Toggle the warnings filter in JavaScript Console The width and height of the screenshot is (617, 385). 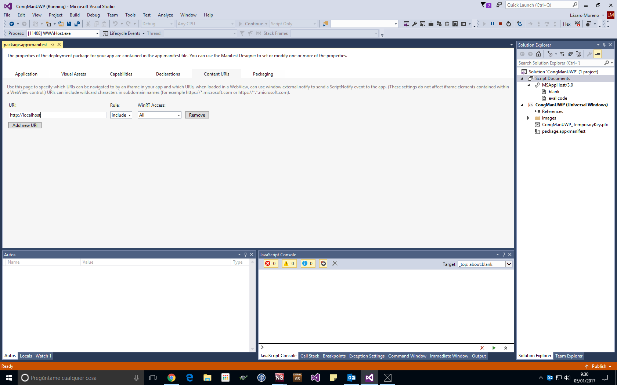[x=289, y=263]
